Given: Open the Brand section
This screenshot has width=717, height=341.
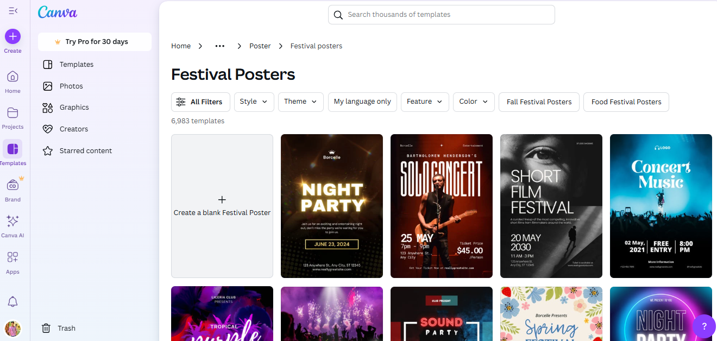Looking at the screenshot, I should pos(12,188).
